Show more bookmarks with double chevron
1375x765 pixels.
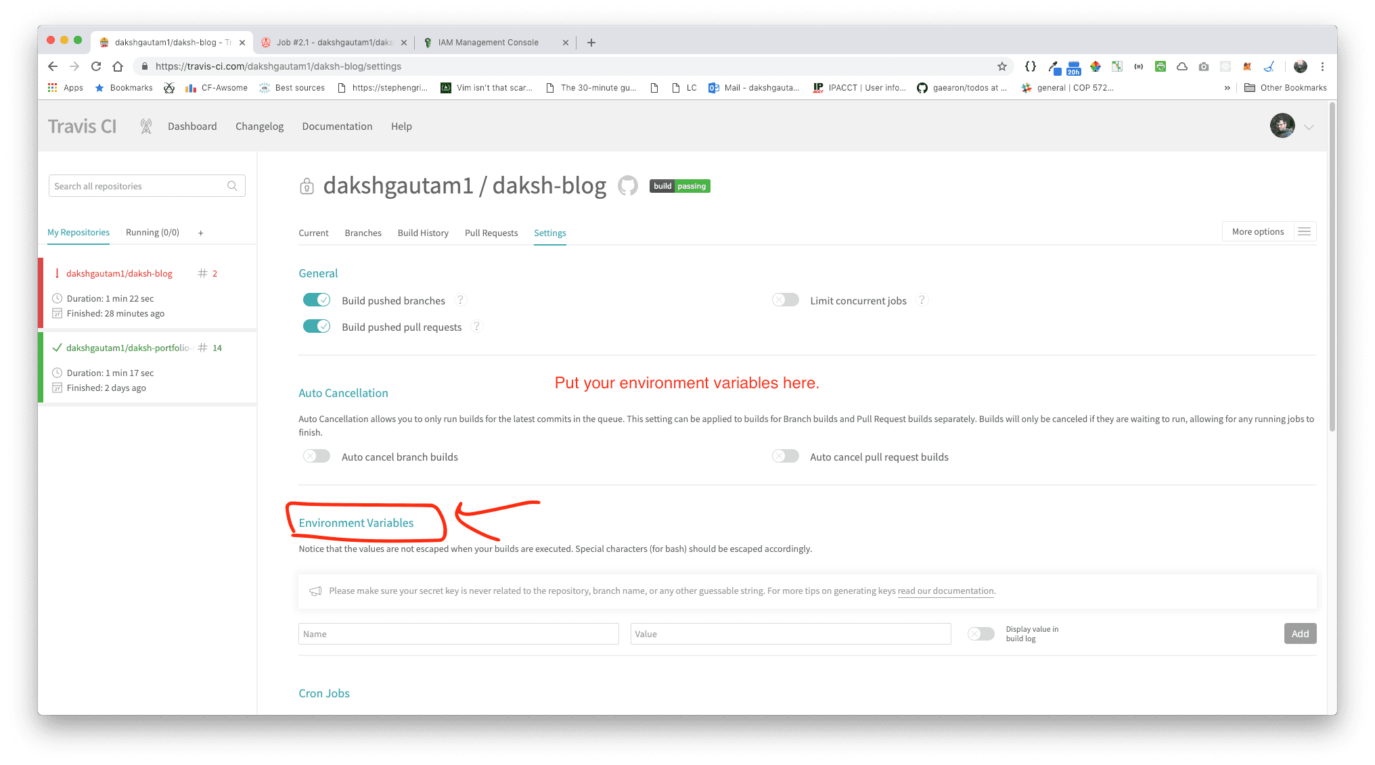click(x=1227, y=88)
